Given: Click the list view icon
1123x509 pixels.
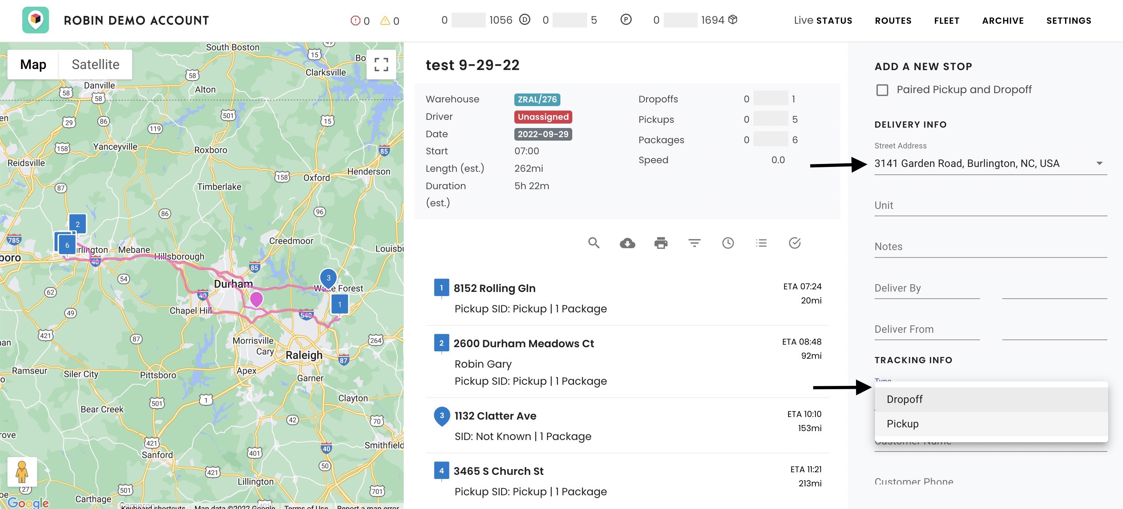Looking at the screenshot, I should (761, 243).
